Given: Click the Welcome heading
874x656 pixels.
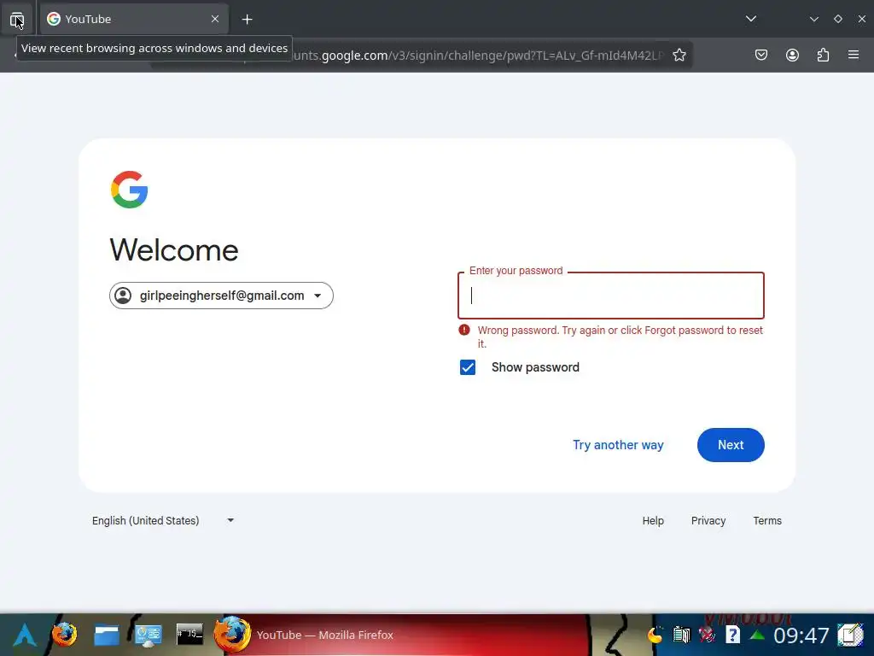Looking at the screenshot, I should (x=174, y=250).
